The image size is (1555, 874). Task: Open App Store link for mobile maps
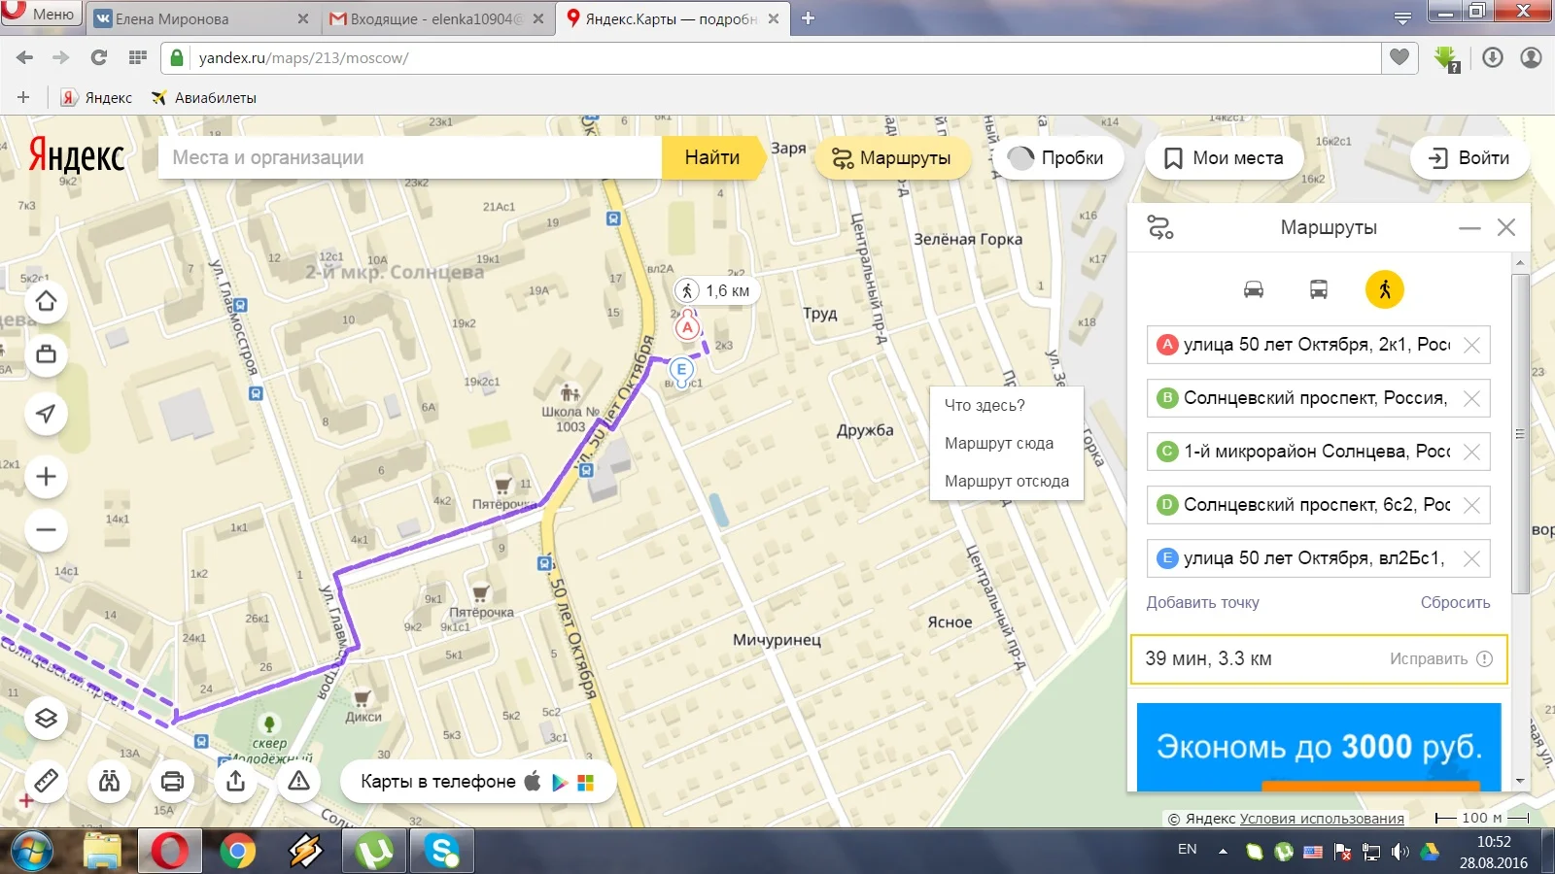point(532,781)
